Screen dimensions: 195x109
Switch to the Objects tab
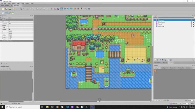(x=165, y=63)
